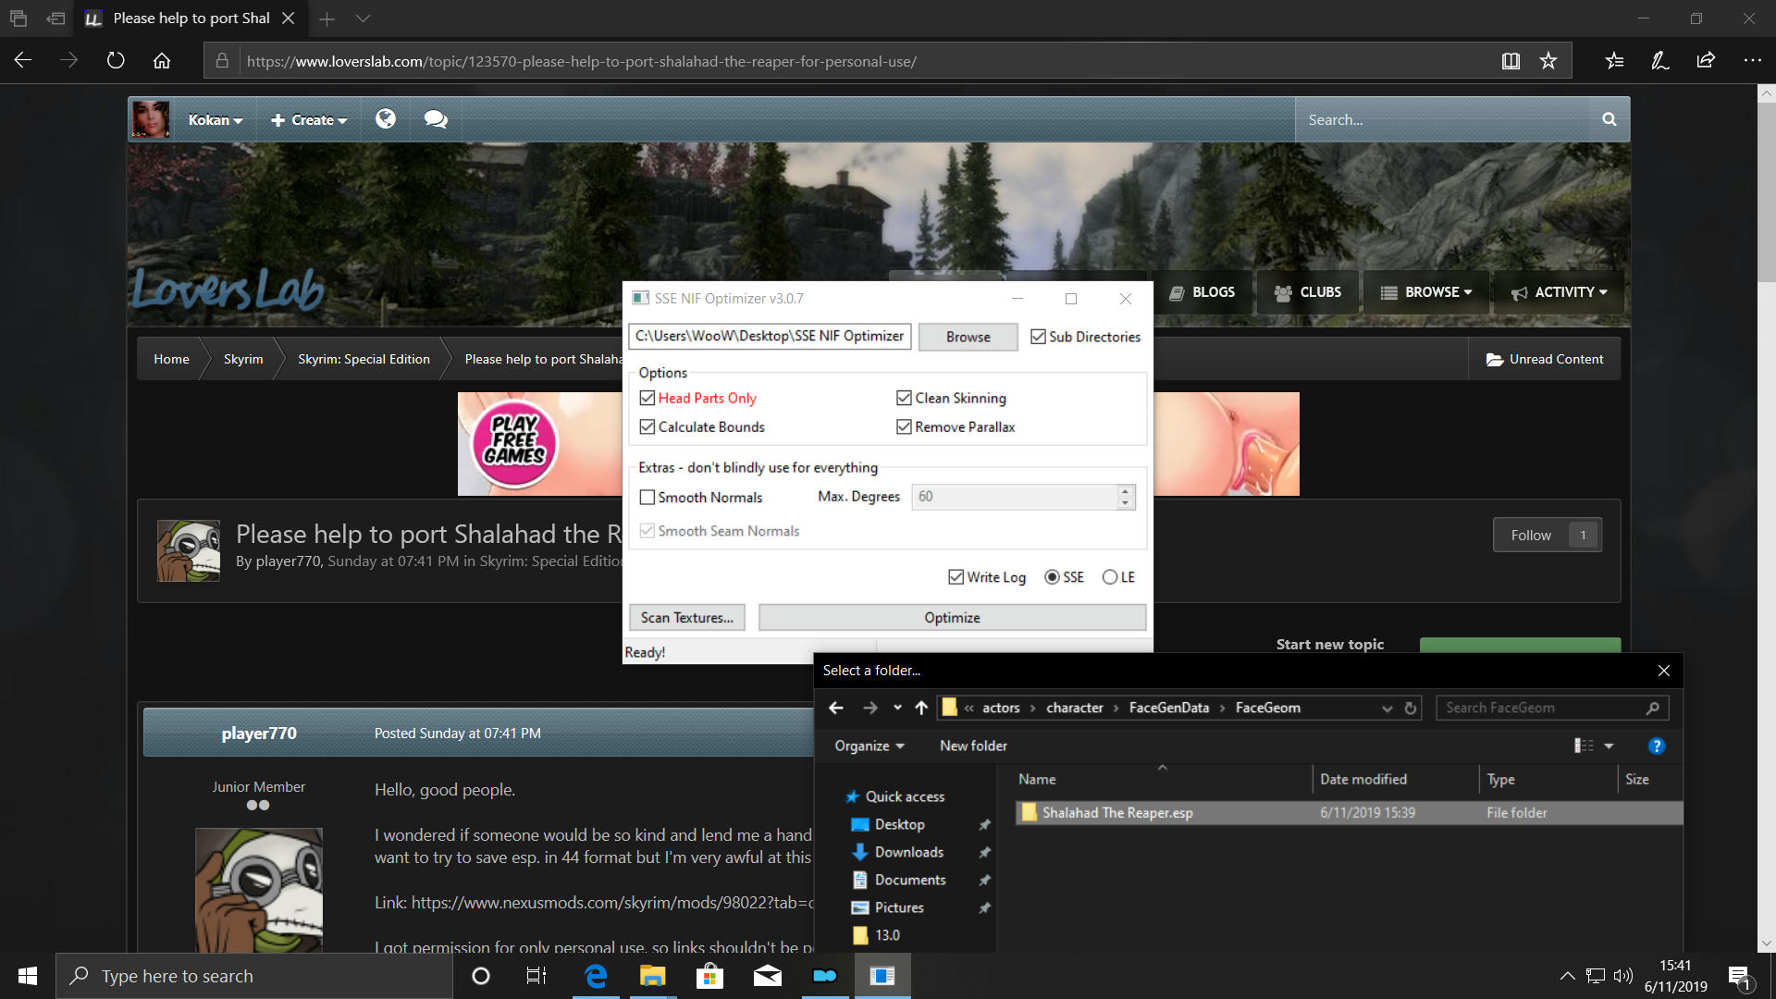Viewport: 1776px width, 999px height.
Task: Open the BLOGS menu item
Action: (x=1202, y=292)
